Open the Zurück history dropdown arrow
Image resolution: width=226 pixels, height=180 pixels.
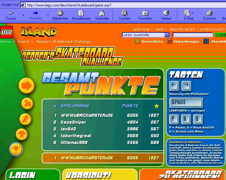pos(23,15)
